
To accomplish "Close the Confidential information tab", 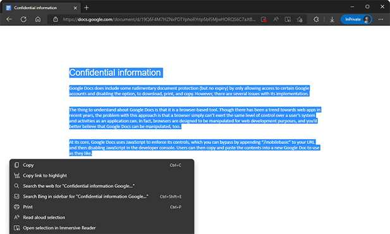I will (75, 8).
